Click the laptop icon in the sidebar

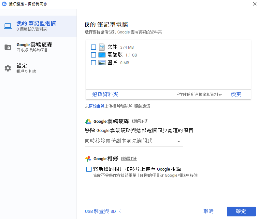(8, 26)
